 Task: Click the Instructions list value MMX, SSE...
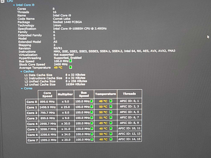pyautogui.click(x=114, y=51)
